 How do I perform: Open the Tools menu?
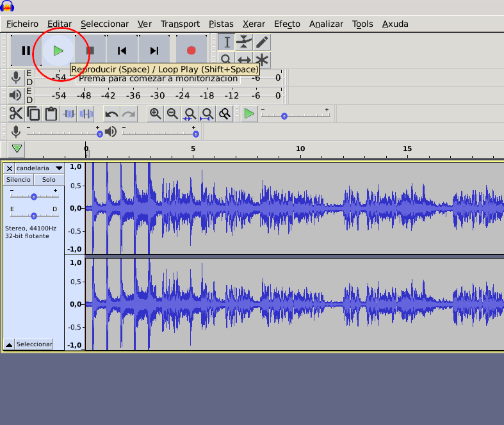click(x=362, y=24)
